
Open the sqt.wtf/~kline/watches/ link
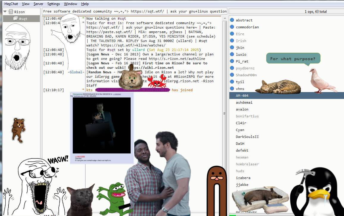[x=133, y=46]
